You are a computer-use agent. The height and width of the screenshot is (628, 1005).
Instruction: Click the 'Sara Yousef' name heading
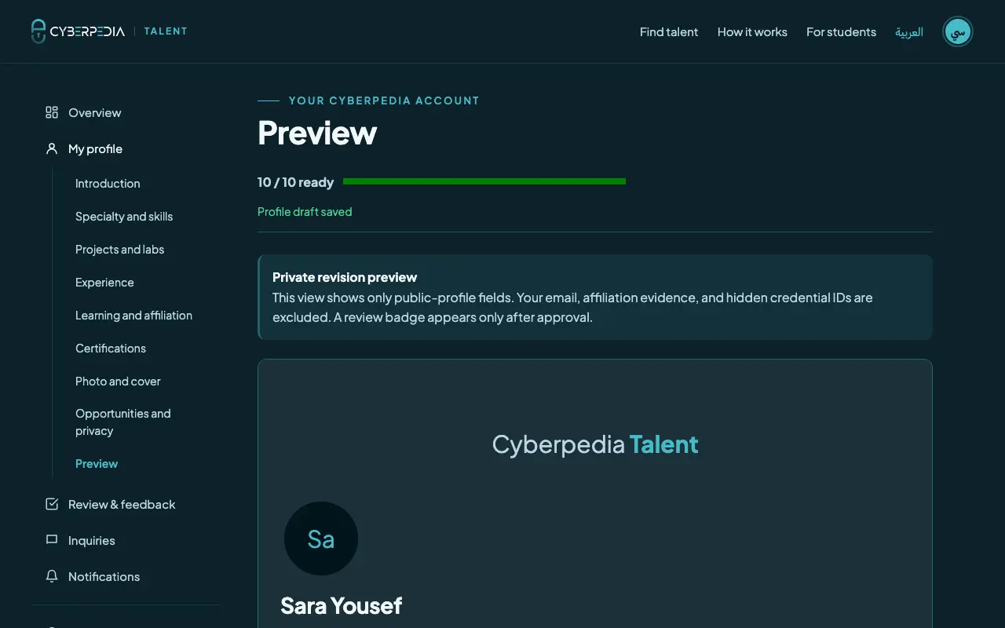click(342, 605)
